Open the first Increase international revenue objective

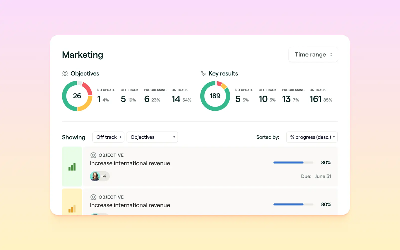[x=130, y=163]
